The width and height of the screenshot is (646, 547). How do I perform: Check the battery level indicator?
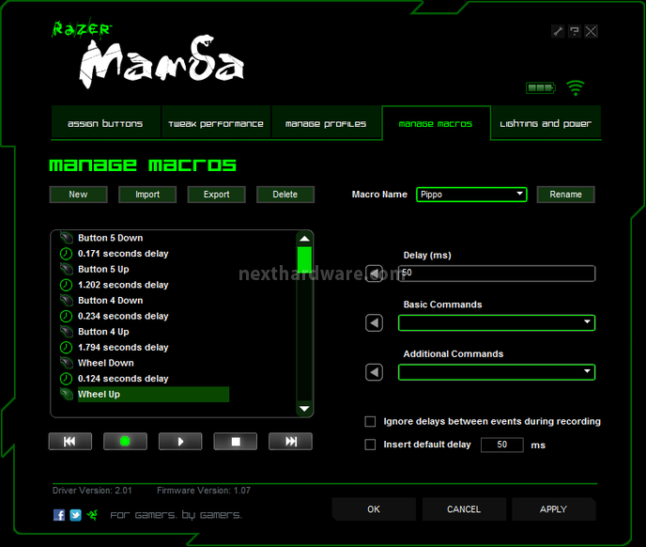(x=541, y=87)
